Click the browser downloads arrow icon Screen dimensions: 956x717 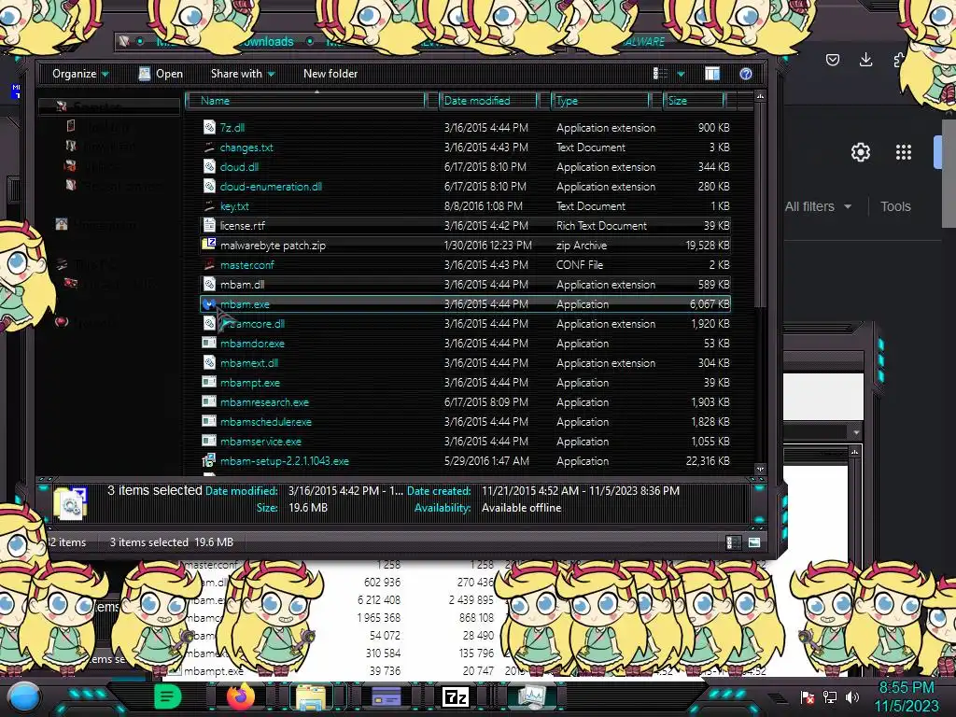coord(865,59)
